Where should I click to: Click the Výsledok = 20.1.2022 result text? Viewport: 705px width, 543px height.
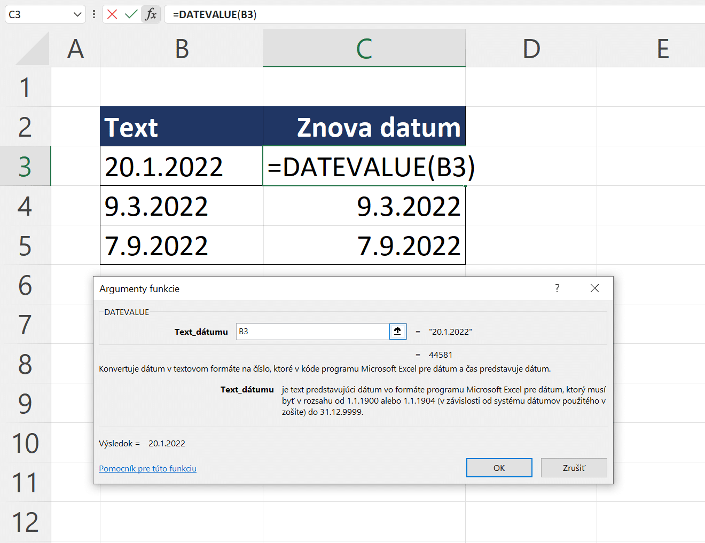(142, 443)
